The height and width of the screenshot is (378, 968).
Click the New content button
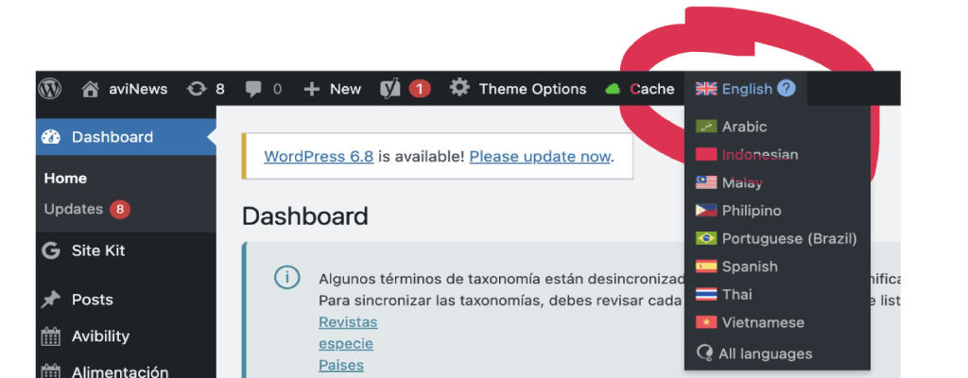pos(333,89)
